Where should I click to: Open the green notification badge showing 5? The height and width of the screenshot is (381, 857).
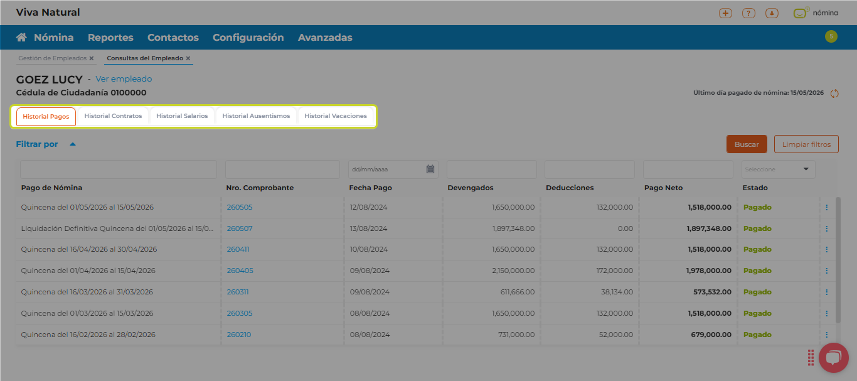point(831,36)
